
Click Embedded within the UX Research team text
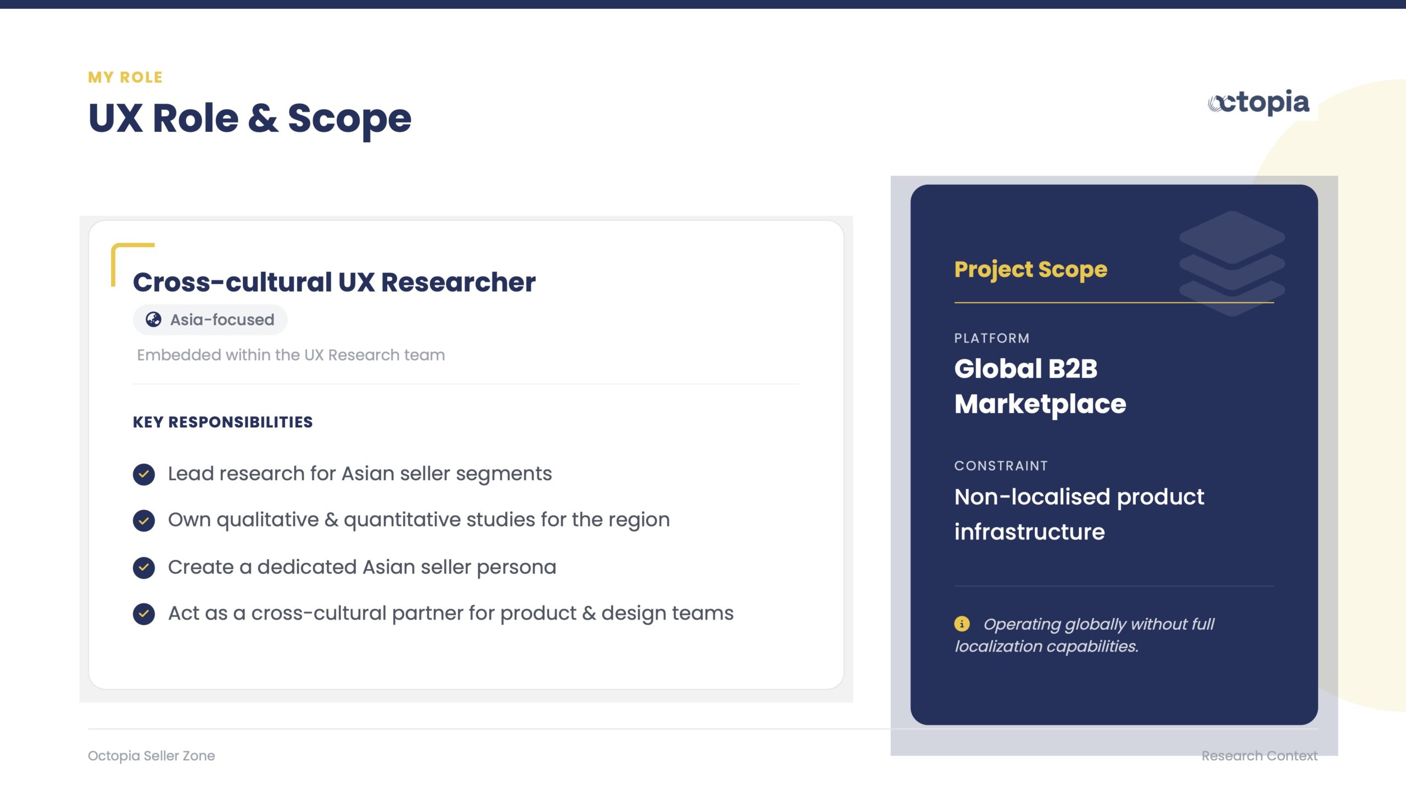click(291, 355)
